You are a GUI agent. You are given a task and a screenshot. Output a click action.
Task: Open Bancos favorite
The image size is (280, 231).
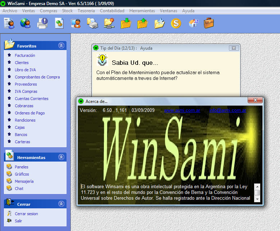point(21,135)
